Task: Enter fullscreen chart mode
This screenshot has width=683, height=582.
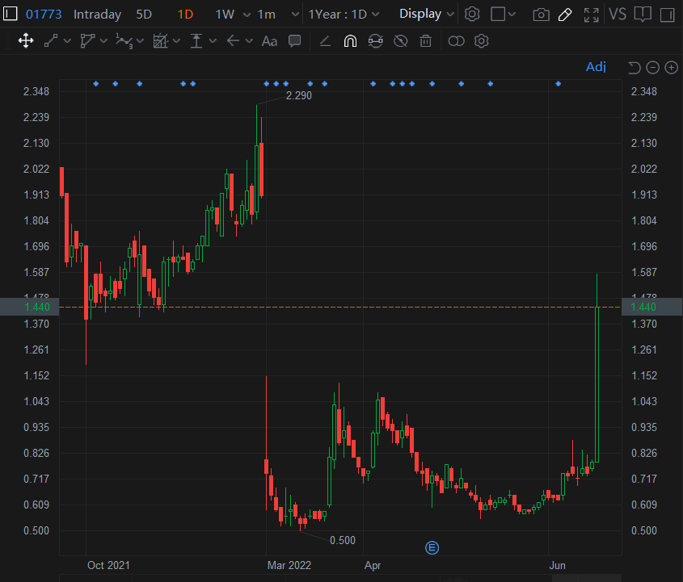Action: (x=591, y=15)
